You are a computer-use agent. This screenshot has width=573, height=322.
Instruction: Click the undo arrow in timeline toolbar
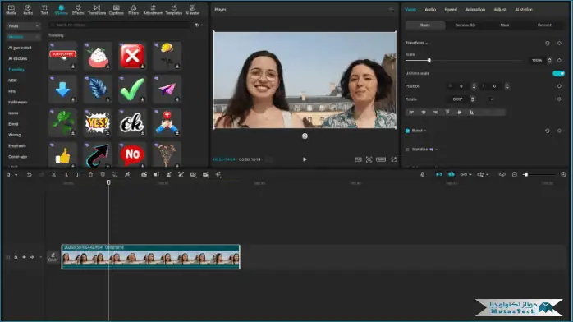[29, 175]
